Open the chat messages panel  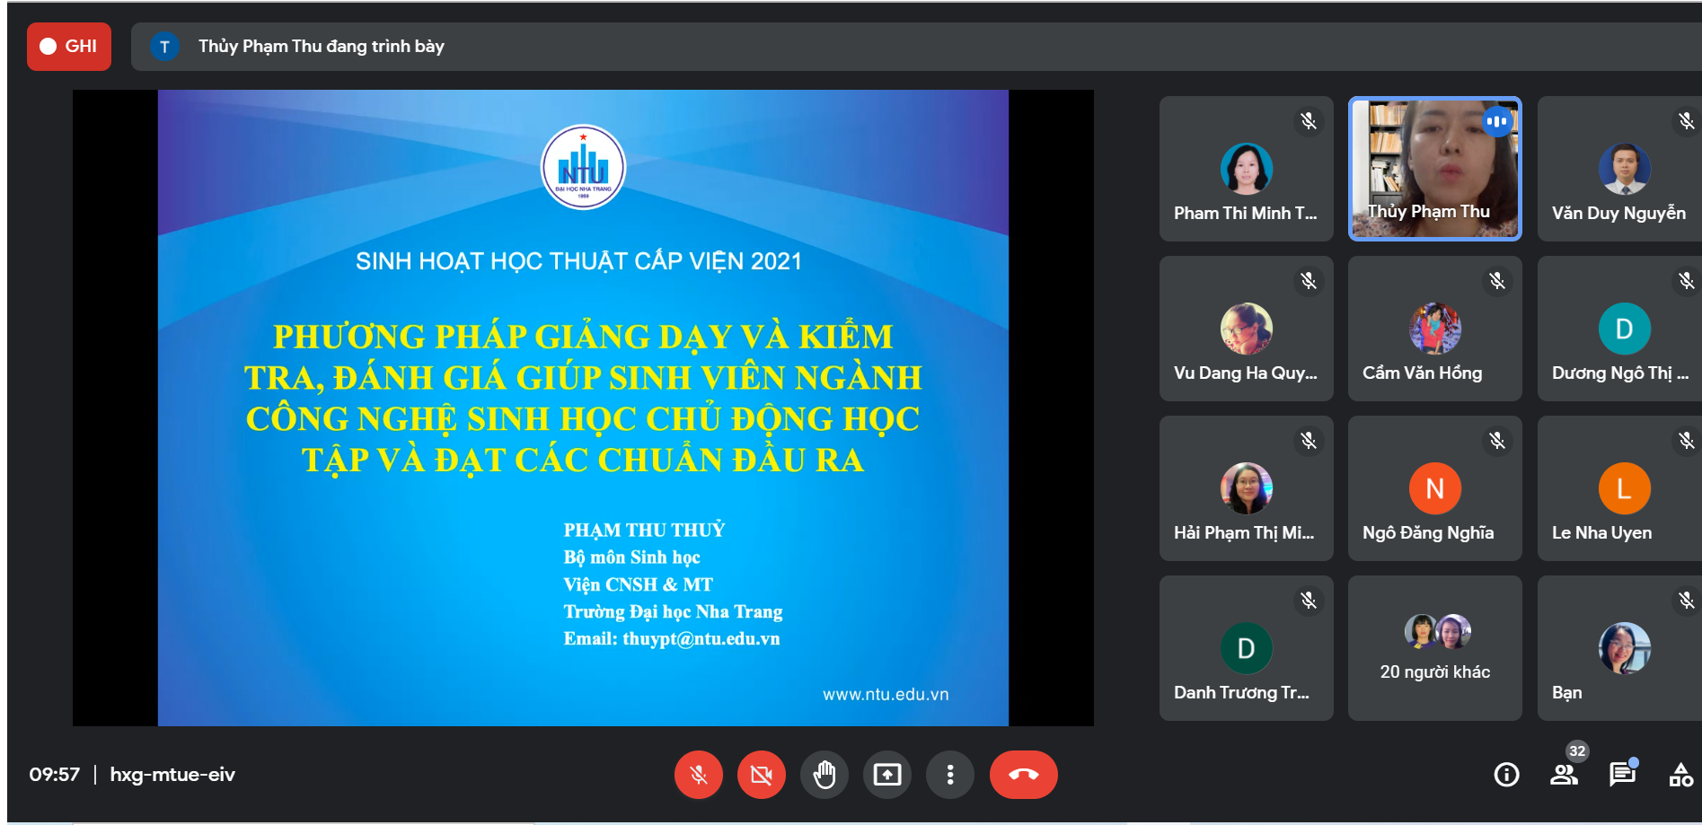1622,774
